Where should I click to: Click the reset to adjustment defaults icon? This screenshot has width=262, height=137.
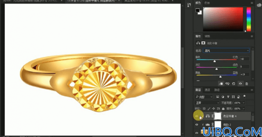tap(234, 83)
